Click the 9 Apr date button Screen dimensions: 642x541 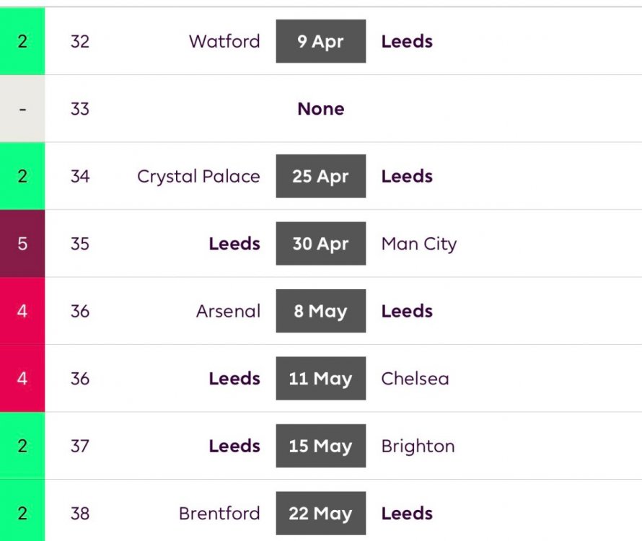point(320,41)
